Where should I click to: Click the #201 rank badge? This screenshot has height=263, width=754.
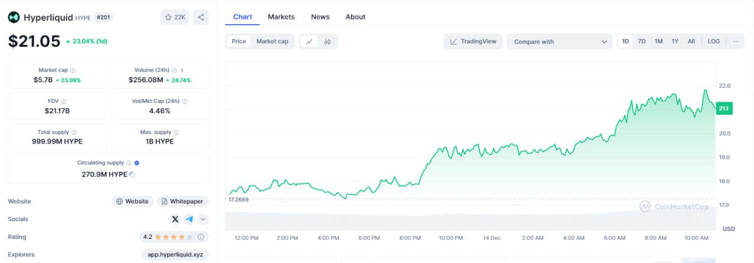[x=103, y=18]
